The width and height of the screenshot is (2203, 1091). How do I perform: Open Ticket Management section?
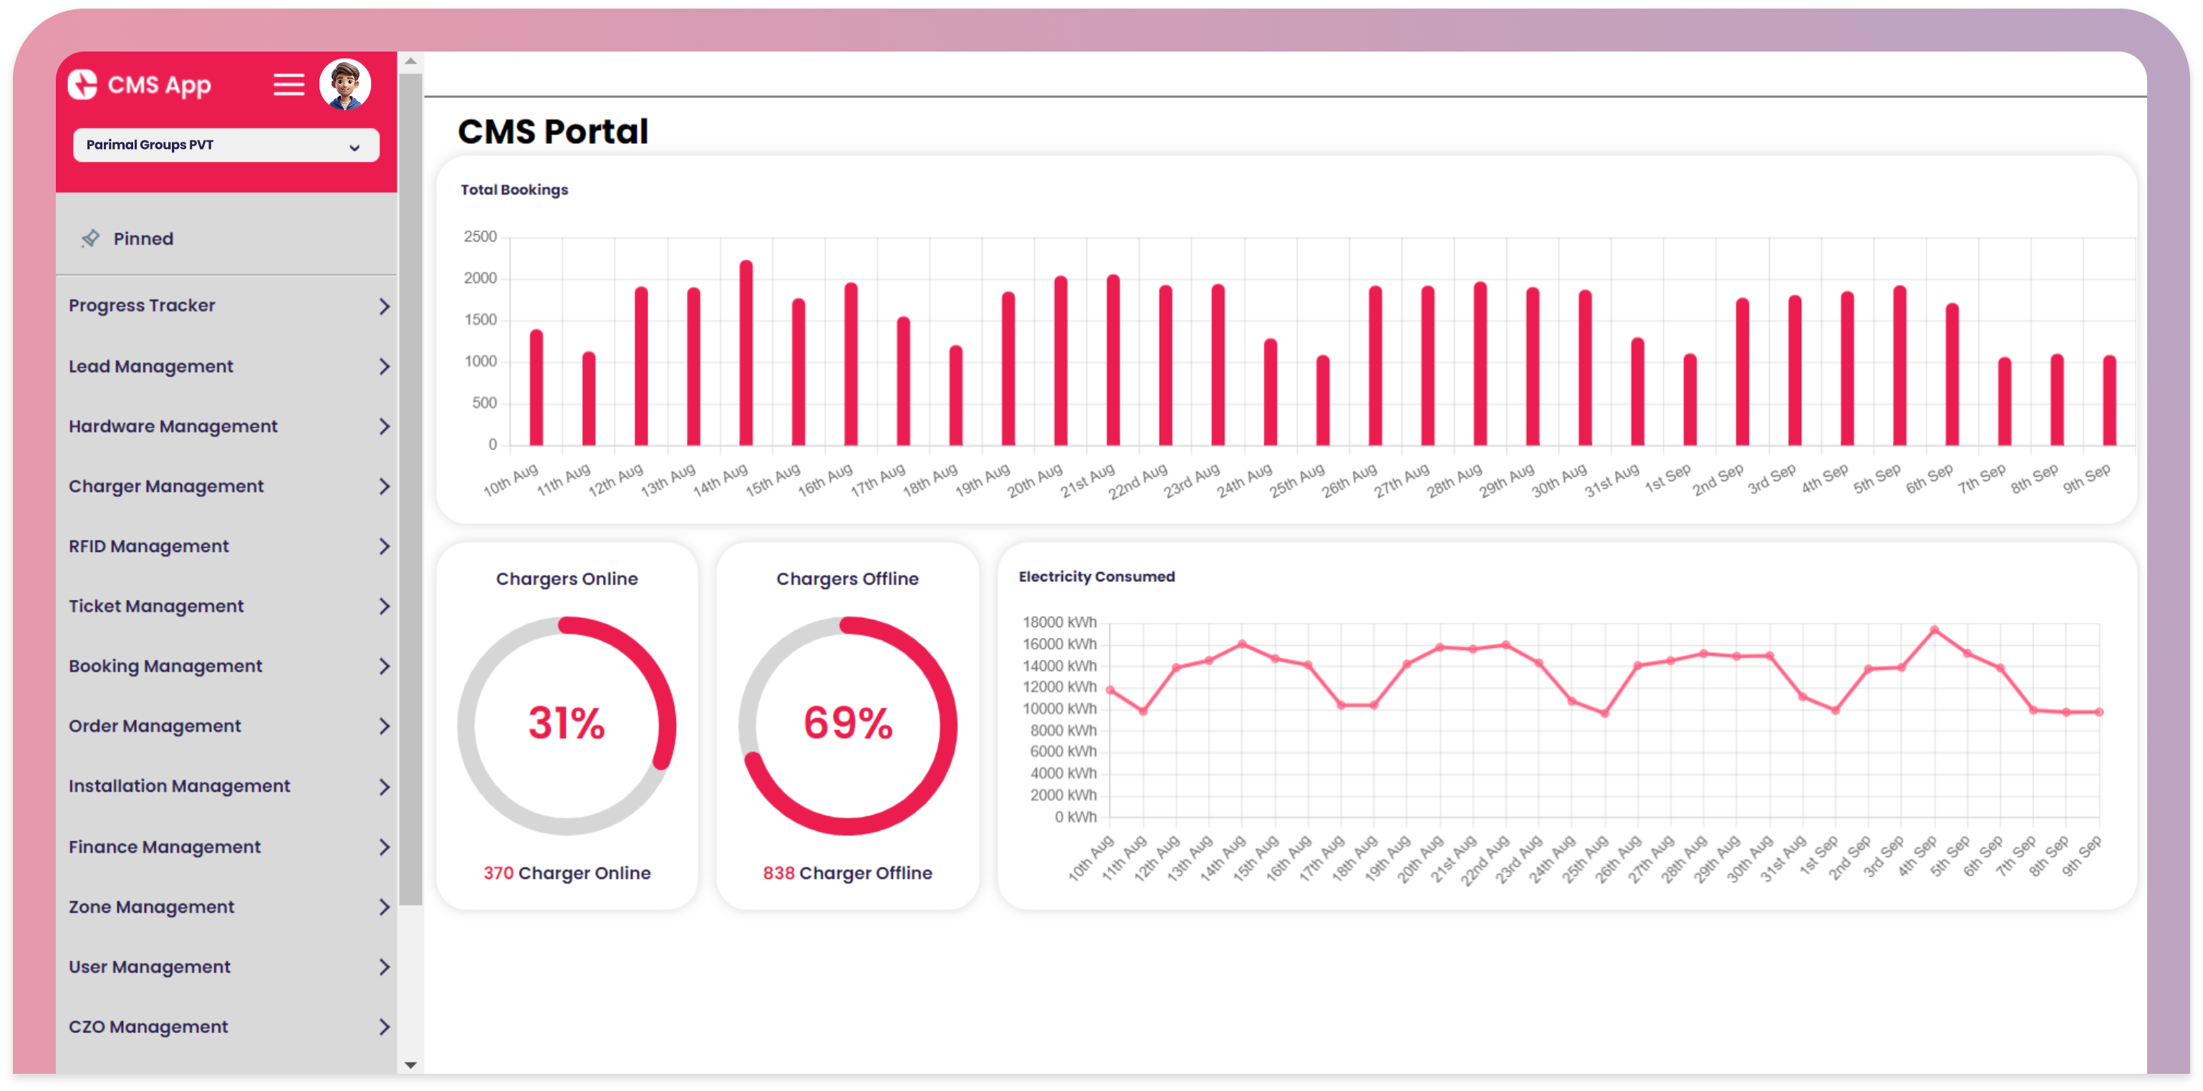pyautogui.click(x=155, y=606)
